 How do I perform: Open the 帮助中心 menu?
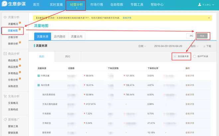pyautogui.click(x=157, y=5)
